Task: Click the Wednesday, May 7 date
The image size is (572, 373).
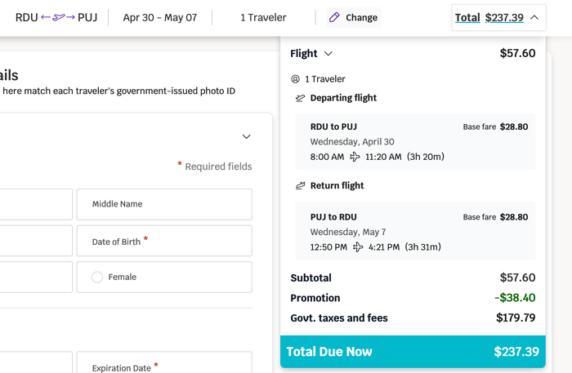Action: click(x=348, y=232)
